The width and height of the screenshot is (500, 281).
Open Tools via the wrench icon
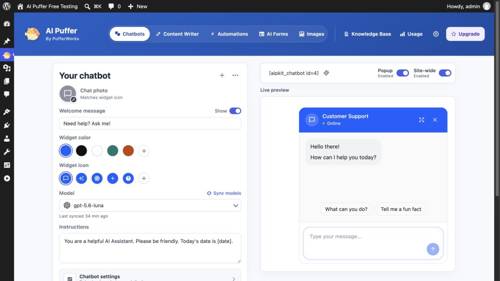[x=7, y=152]
